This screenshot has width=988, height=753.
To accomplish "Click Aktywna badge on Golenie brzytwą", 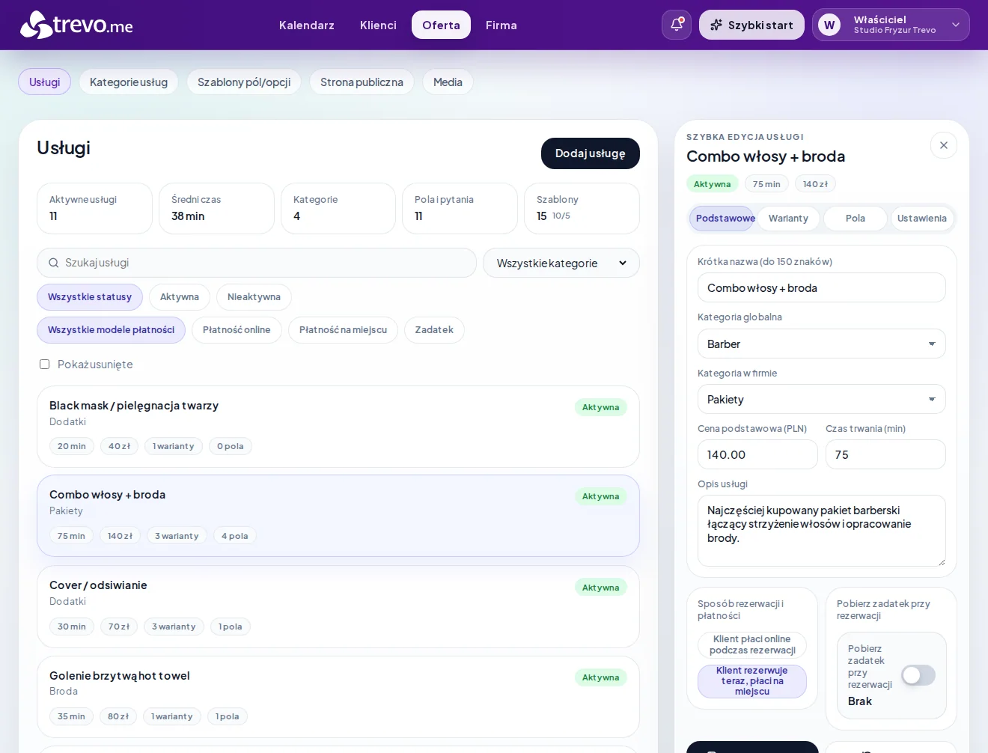I will click(x=600, y=677).
